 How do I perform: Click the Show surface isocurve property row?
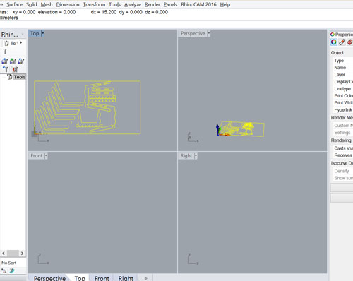(343, 178)
